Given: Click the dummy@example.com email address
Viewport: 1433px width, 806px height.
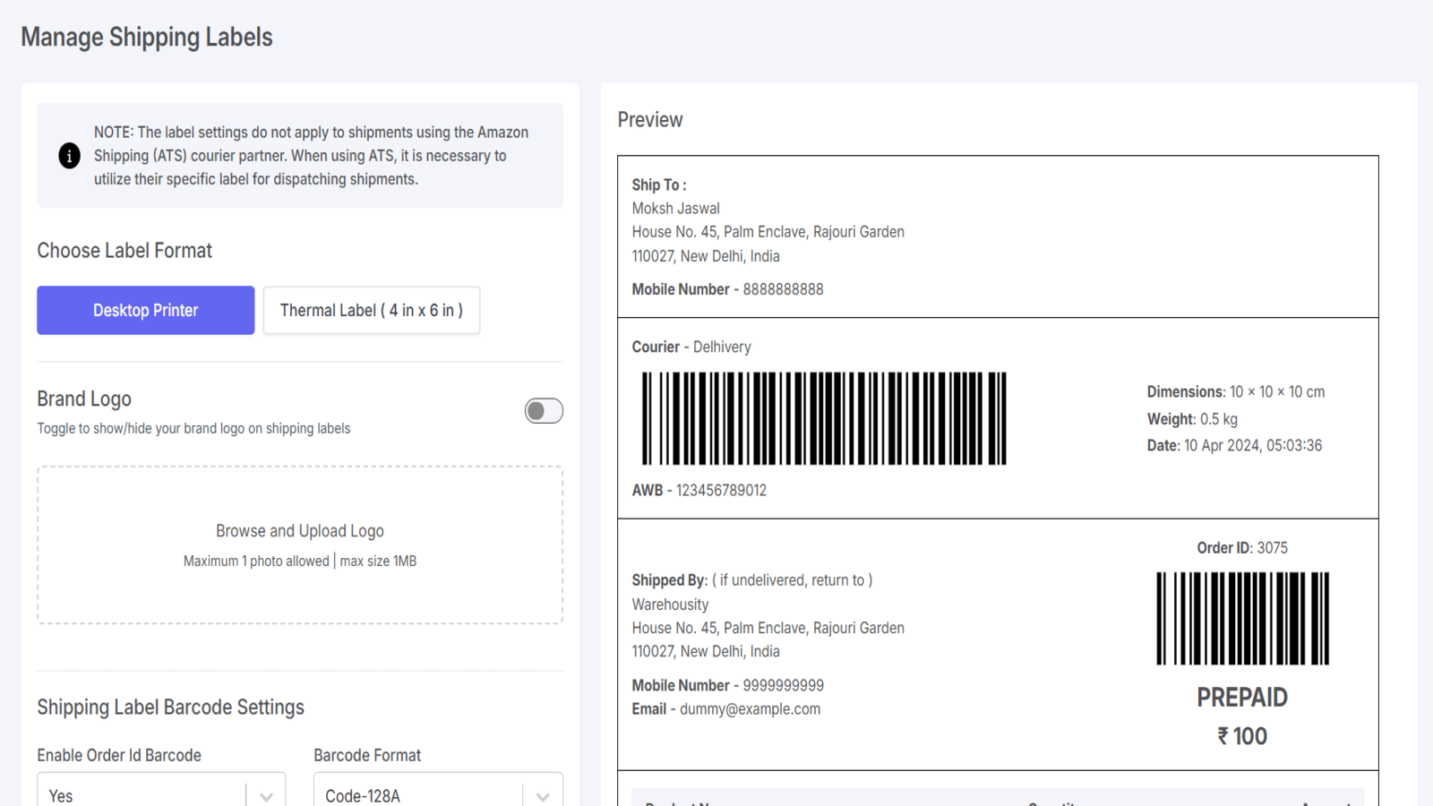Looking at the screenshot, I should click(750, 708).
